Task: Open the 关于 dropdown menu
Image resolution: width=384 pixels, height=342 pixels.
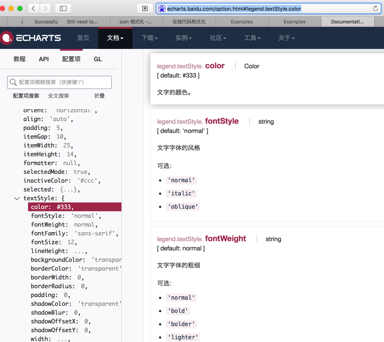Action: coord(286,38)
